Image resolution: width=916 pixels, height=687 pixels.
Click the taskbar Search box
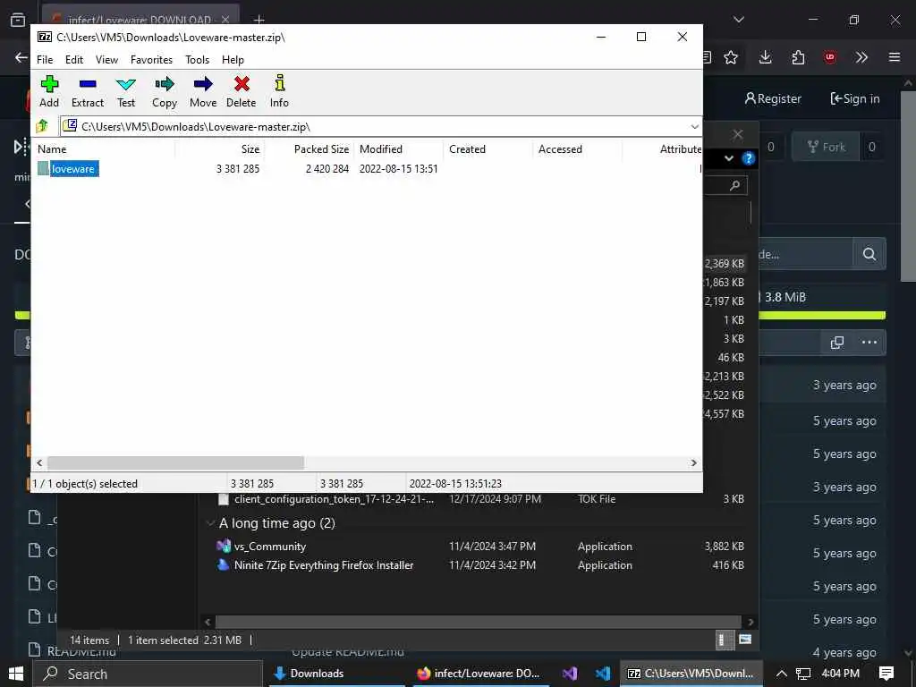148,674
